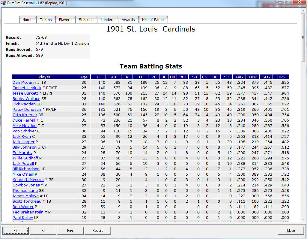
Task: Open Ted Breitenstein's player page
Action: point(28,212)
